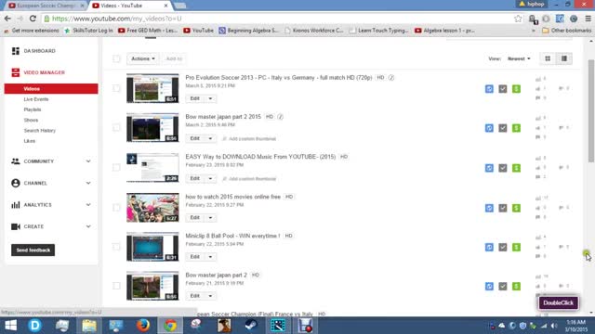
Task: Open the Dashboard sidebar icon
Action: click(16, 51)
